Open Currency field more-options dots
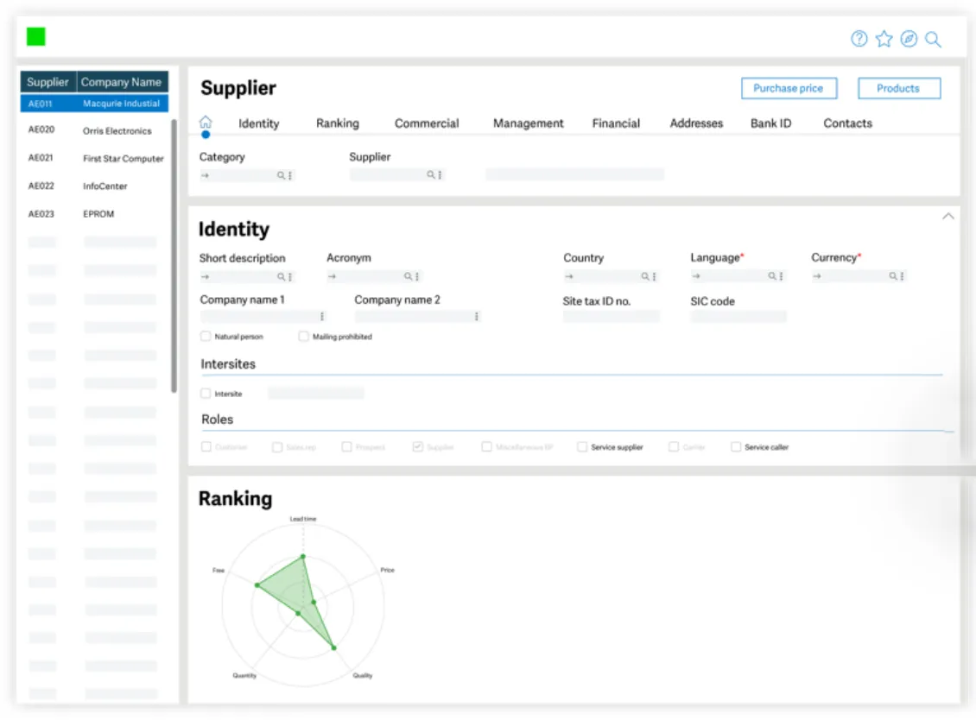Viewport: 976px width, 726px height. pyautogui.click(x=902, y=276)
